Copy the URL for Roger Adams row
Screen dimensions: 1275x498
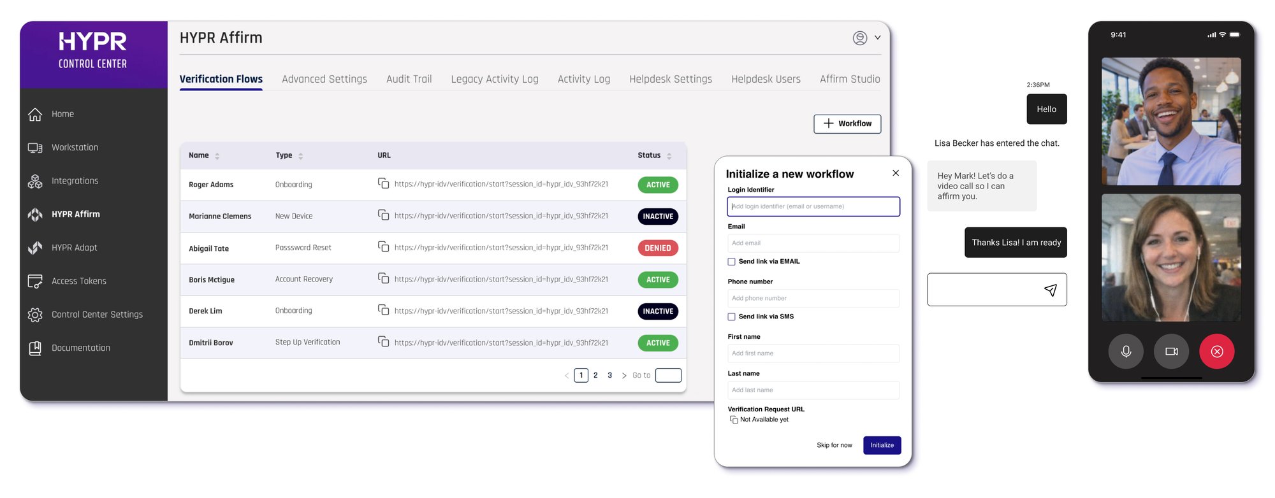383,183
